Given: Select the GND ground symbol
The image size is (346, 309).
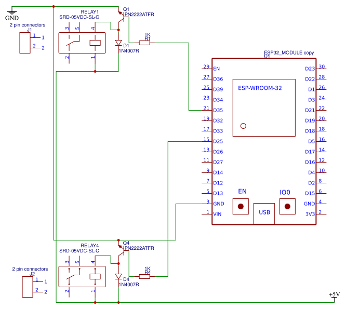Looking at the screenshot, I should (x=12, y=14).
